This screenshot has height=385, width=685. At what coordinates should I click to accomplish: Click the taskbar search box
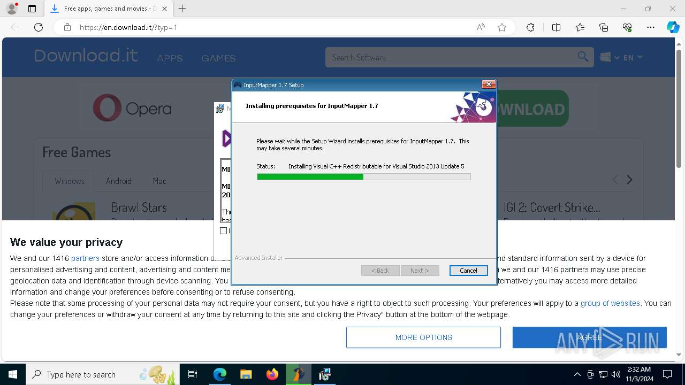(103, 374)
